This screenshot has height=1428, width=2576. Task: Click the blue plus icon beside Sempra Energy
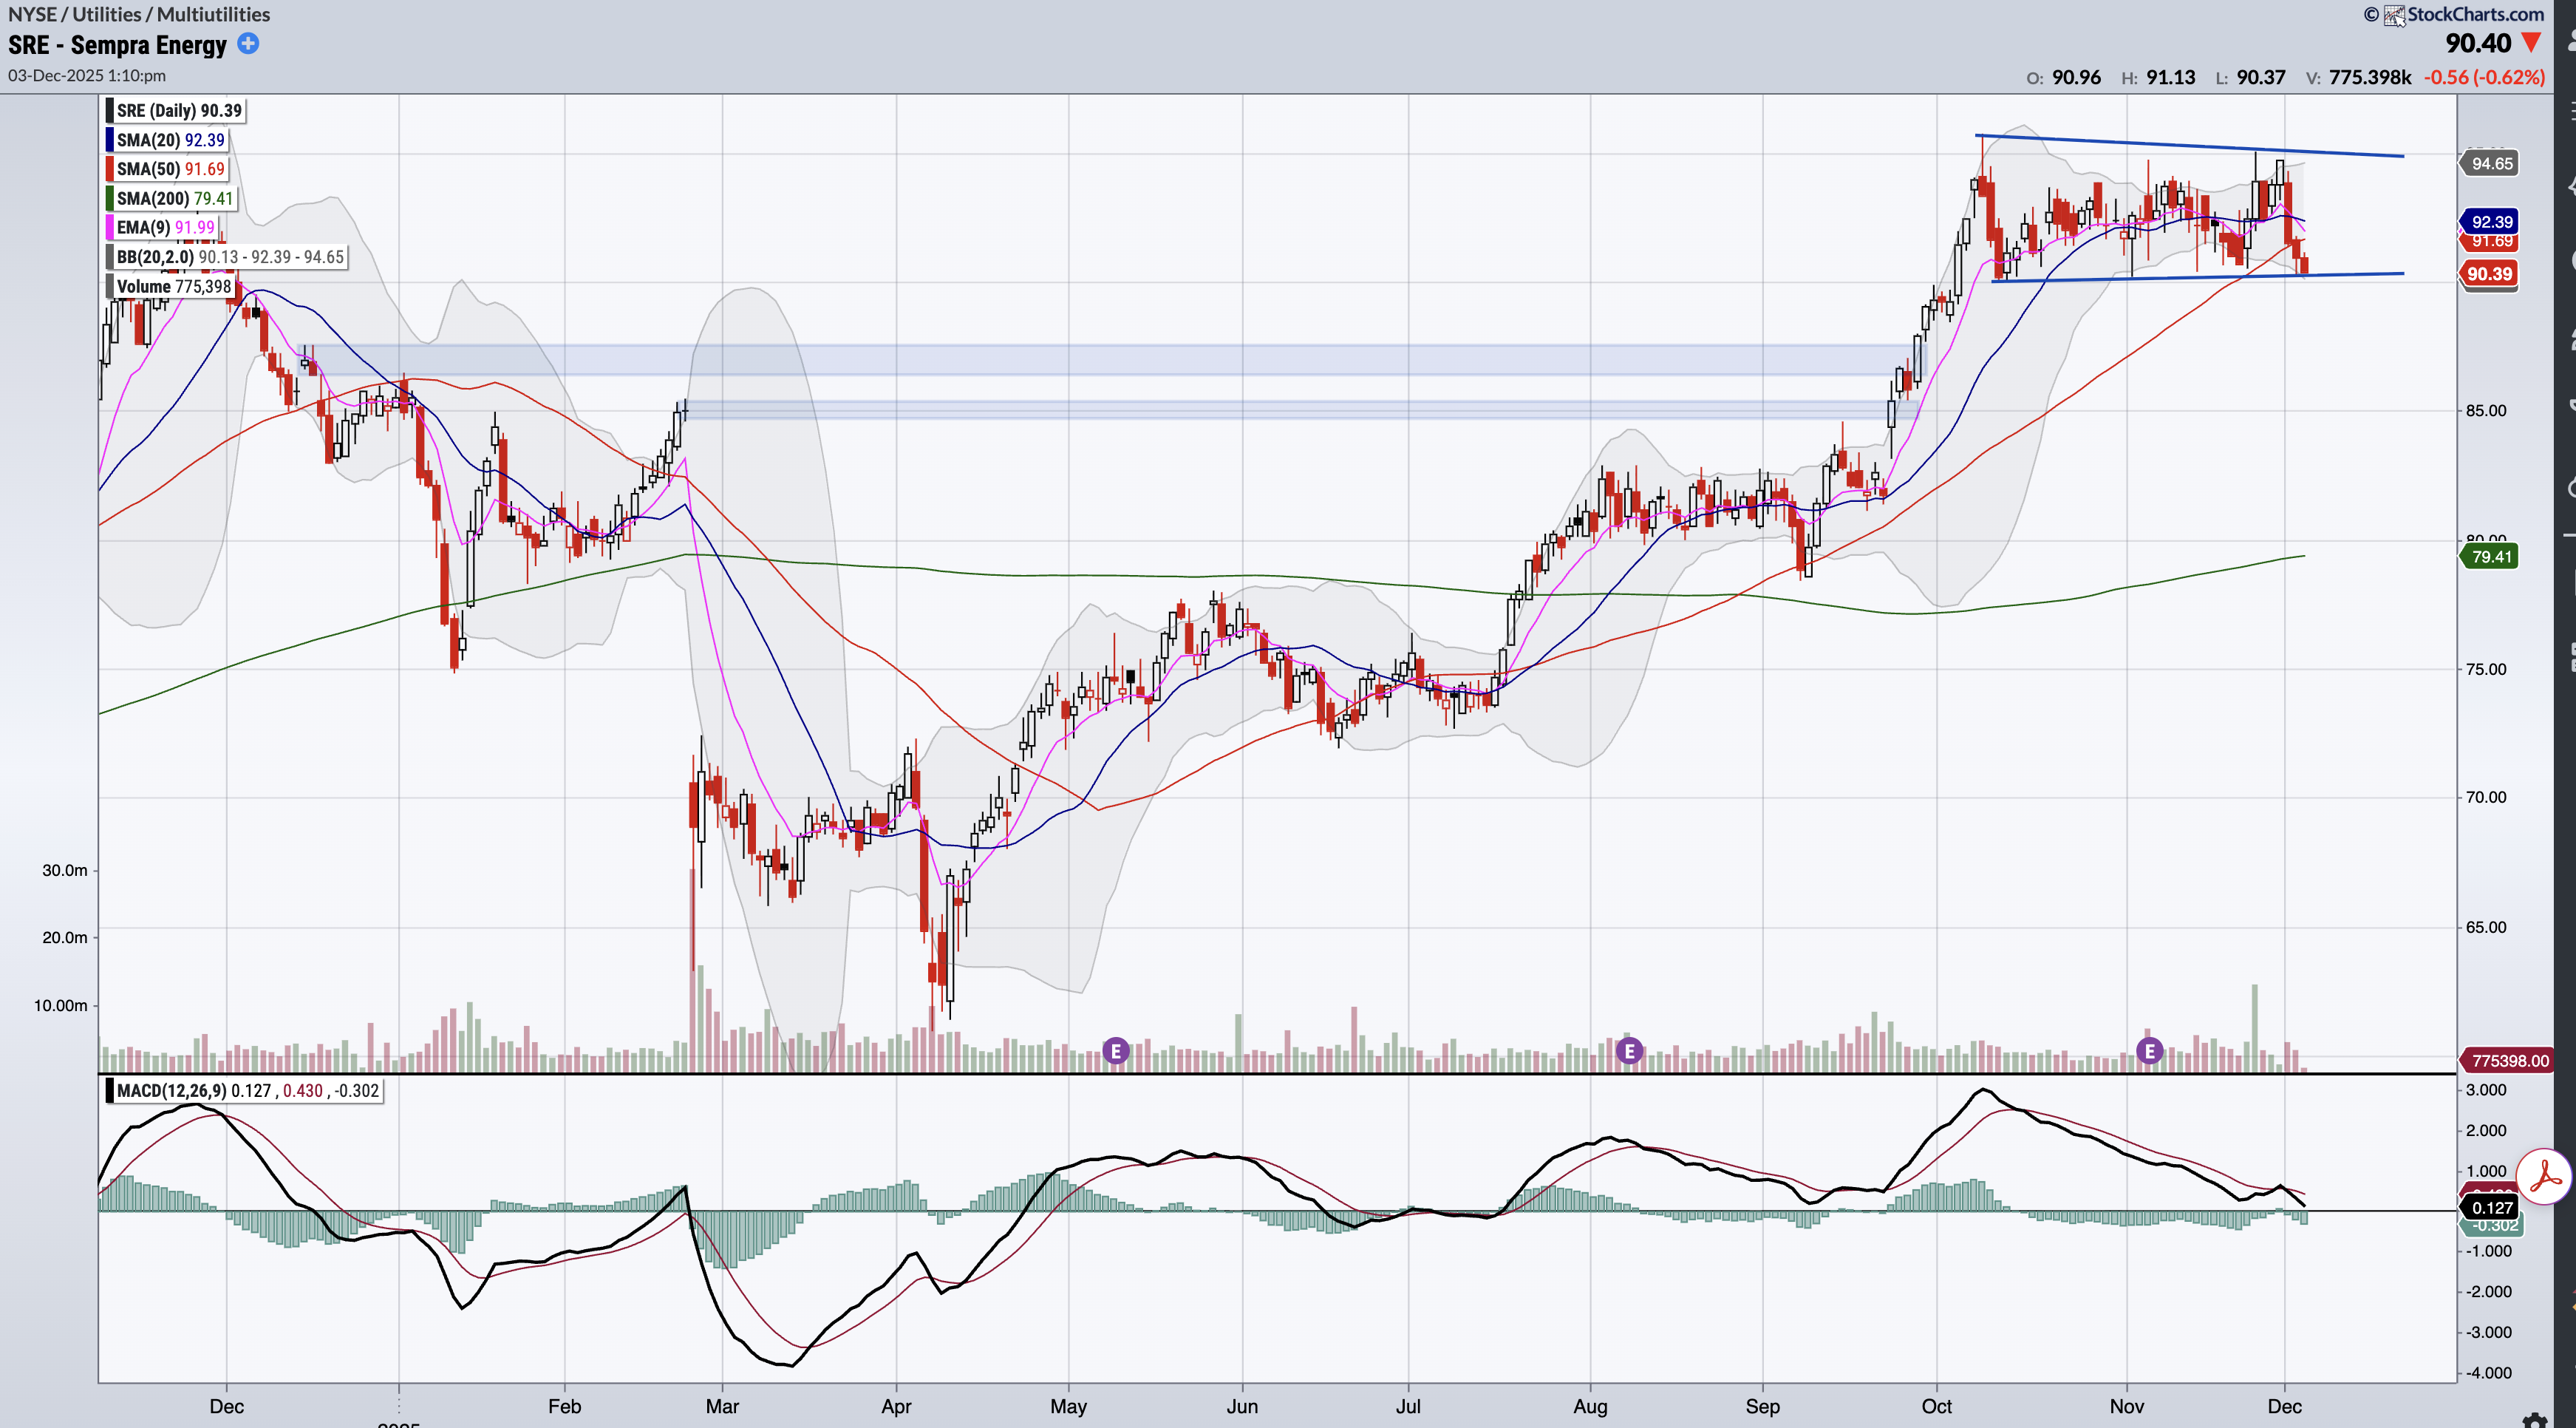pyautogui.click(x=248, y=44)
